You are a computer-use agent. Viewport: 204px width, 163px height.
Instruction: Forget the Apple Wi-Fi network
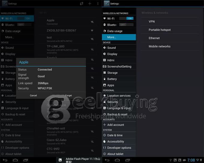[x=68, y=95]
